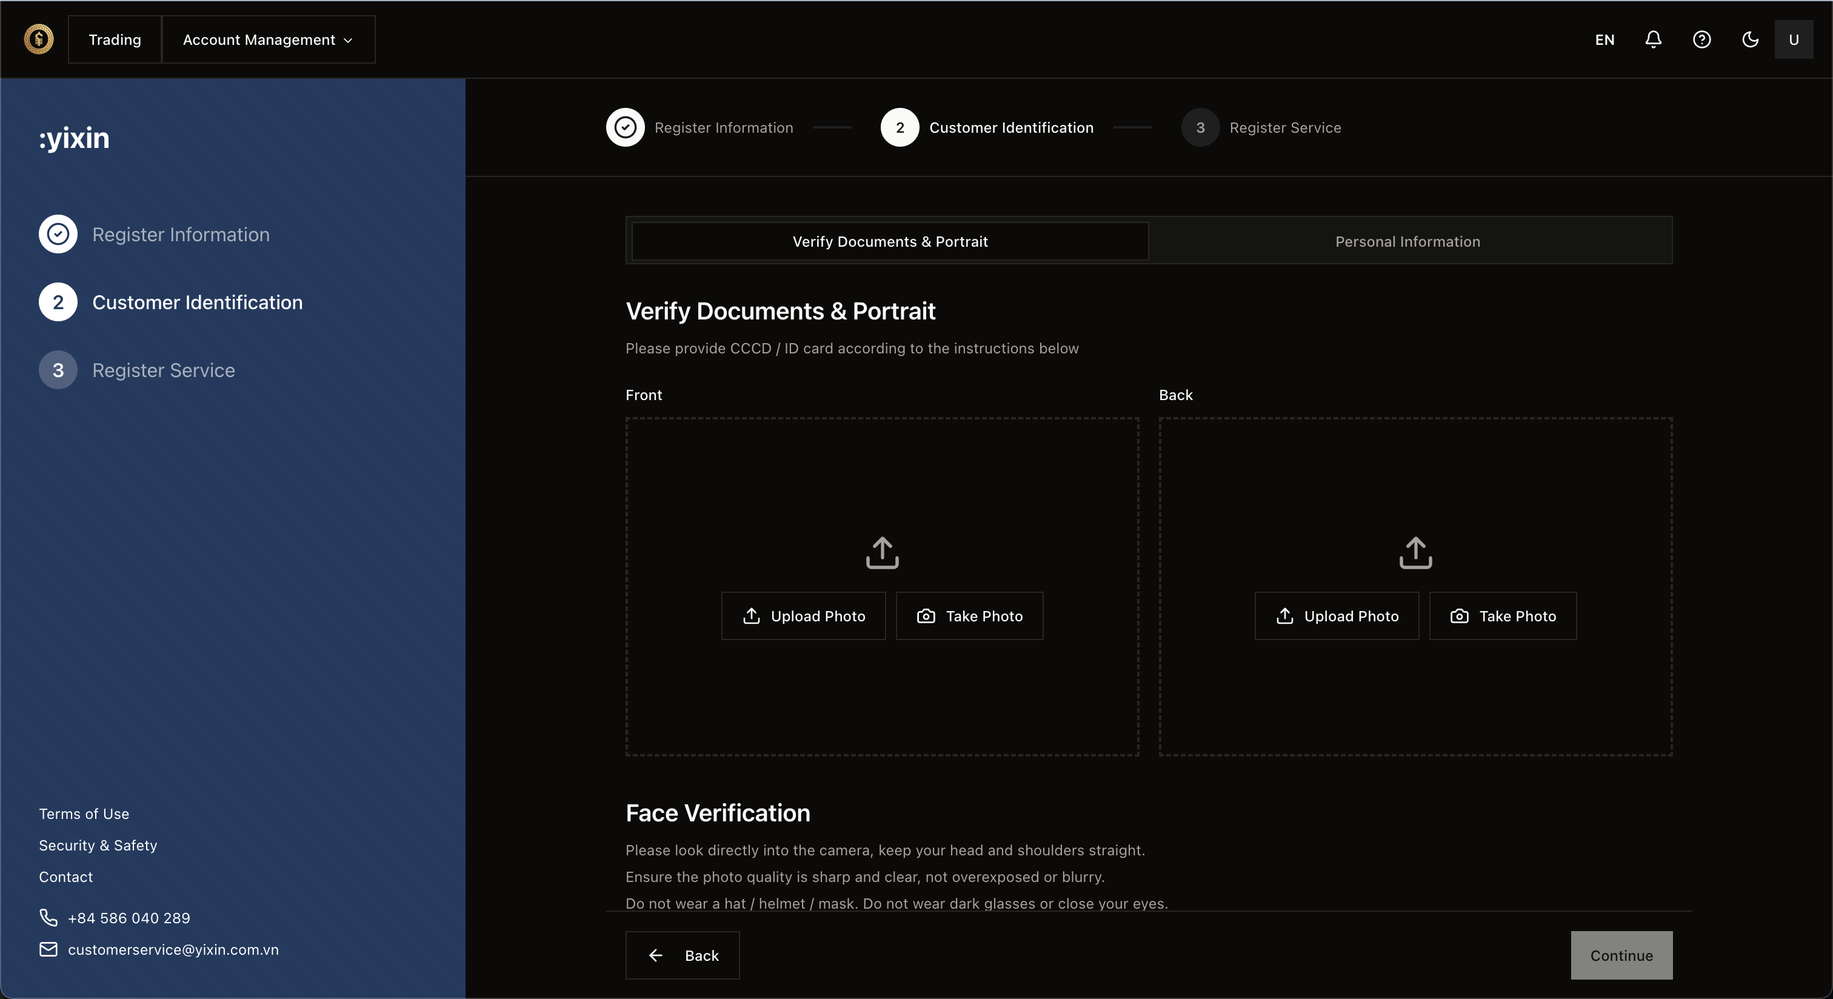Switch language using EN selector
Viewport: 1833px width, 999px height.
pos(1604,39)
